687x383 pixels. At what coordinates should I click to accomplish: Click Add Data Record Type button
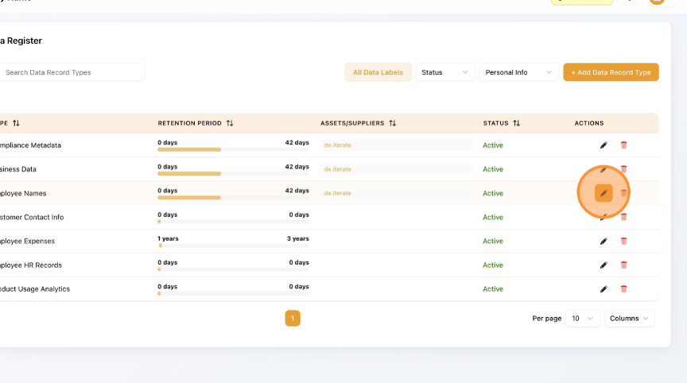(x=611, y=72)
